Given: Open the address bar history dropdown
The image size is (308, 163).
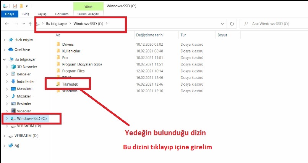Looking at the screenshot, I should [x=223, y=24].
